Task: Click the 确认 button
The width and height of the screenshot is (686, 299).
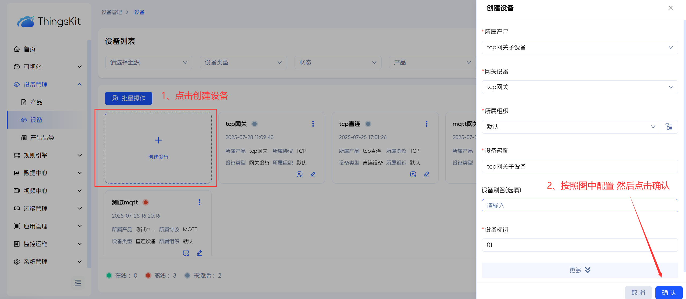Action: click(x=669, y=293)
